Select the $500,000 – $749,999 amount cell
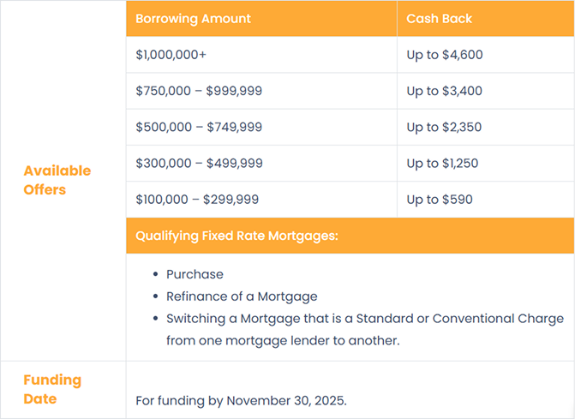This screenshot has width=575, height=419. point(199,127)
